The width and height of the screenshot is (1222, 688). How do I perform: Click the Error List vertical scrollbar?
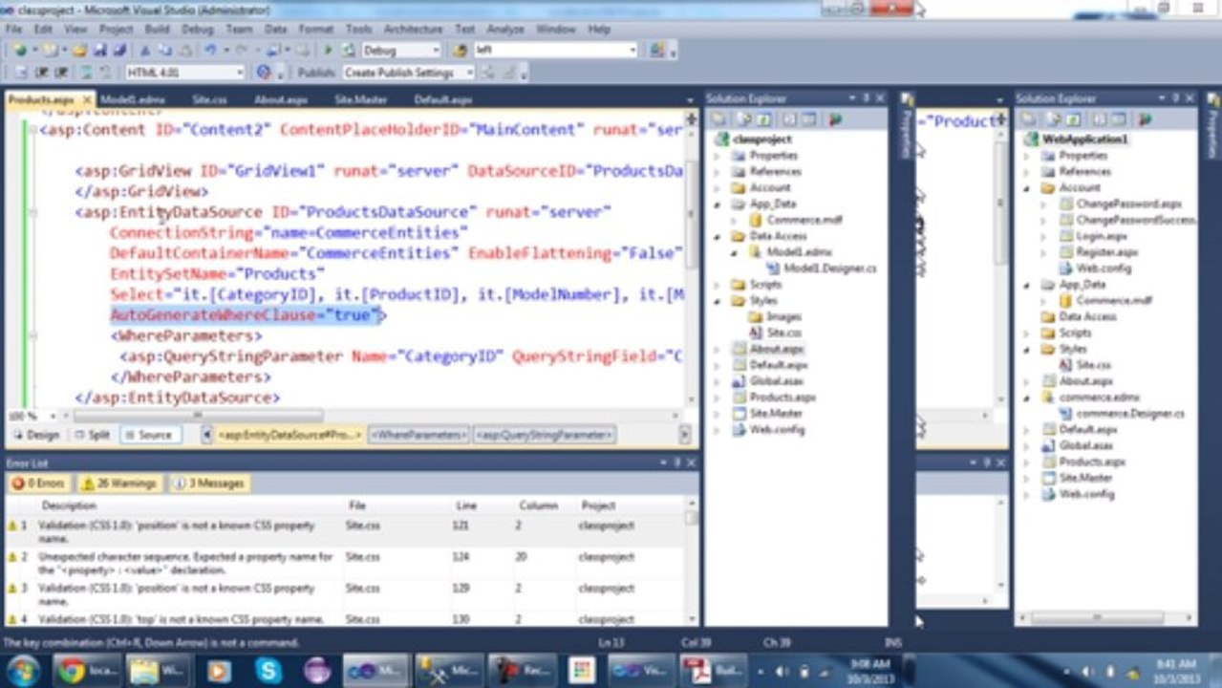pos(692,564)
